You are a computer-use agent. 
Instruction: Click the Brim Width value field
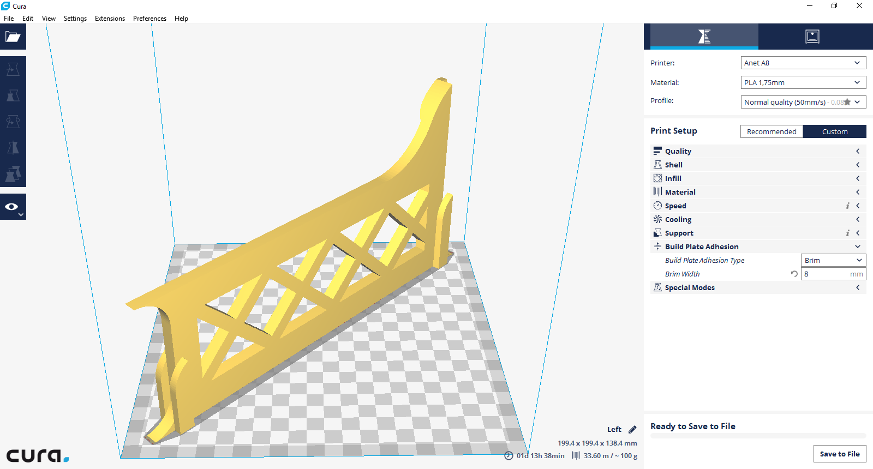(833, 274)
